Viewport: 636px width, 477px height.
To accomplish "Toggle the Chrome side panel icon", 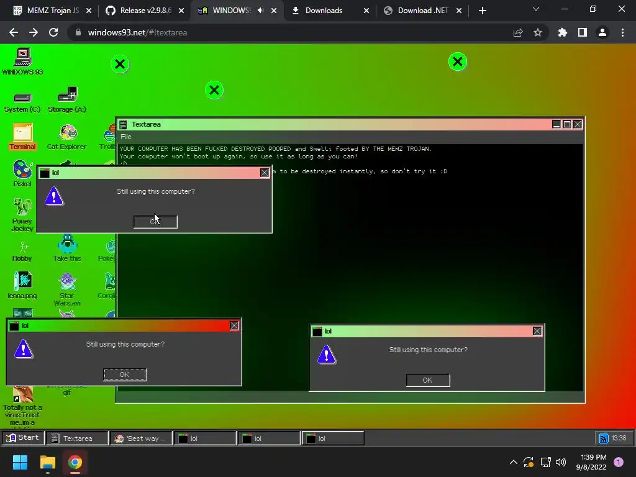I will coord(583,32).
